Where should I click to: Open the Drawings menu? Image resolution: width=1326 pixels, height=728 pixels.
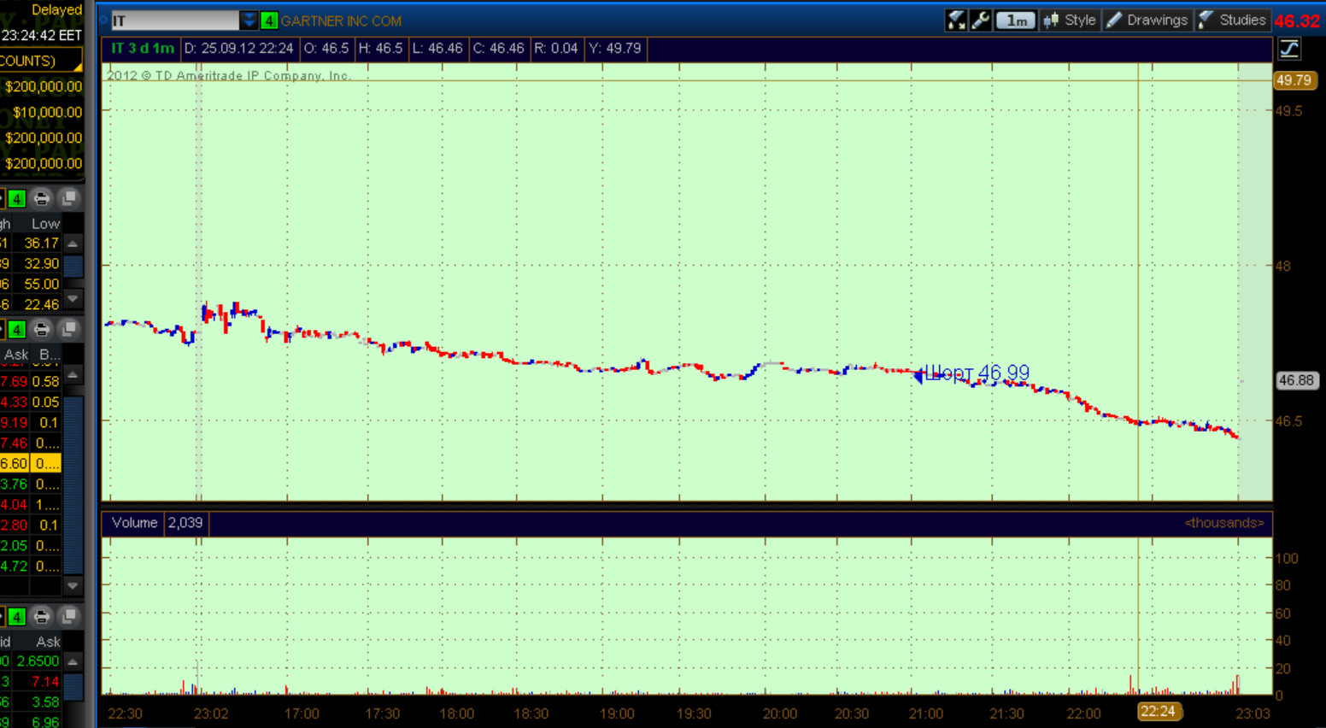pos(1147,21)
